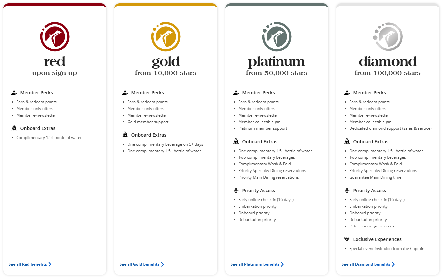Click Exclusive Experiences diamond icon
Image resolution: width=443 pixels, height=278 pixels.
tap(347, 239)
